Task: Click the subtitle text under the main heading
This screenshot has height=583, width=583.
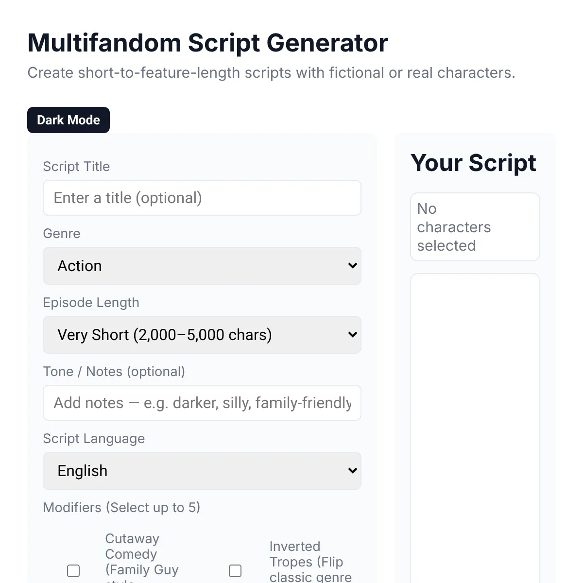Action: pyautogui.click(x=271, y=73)
